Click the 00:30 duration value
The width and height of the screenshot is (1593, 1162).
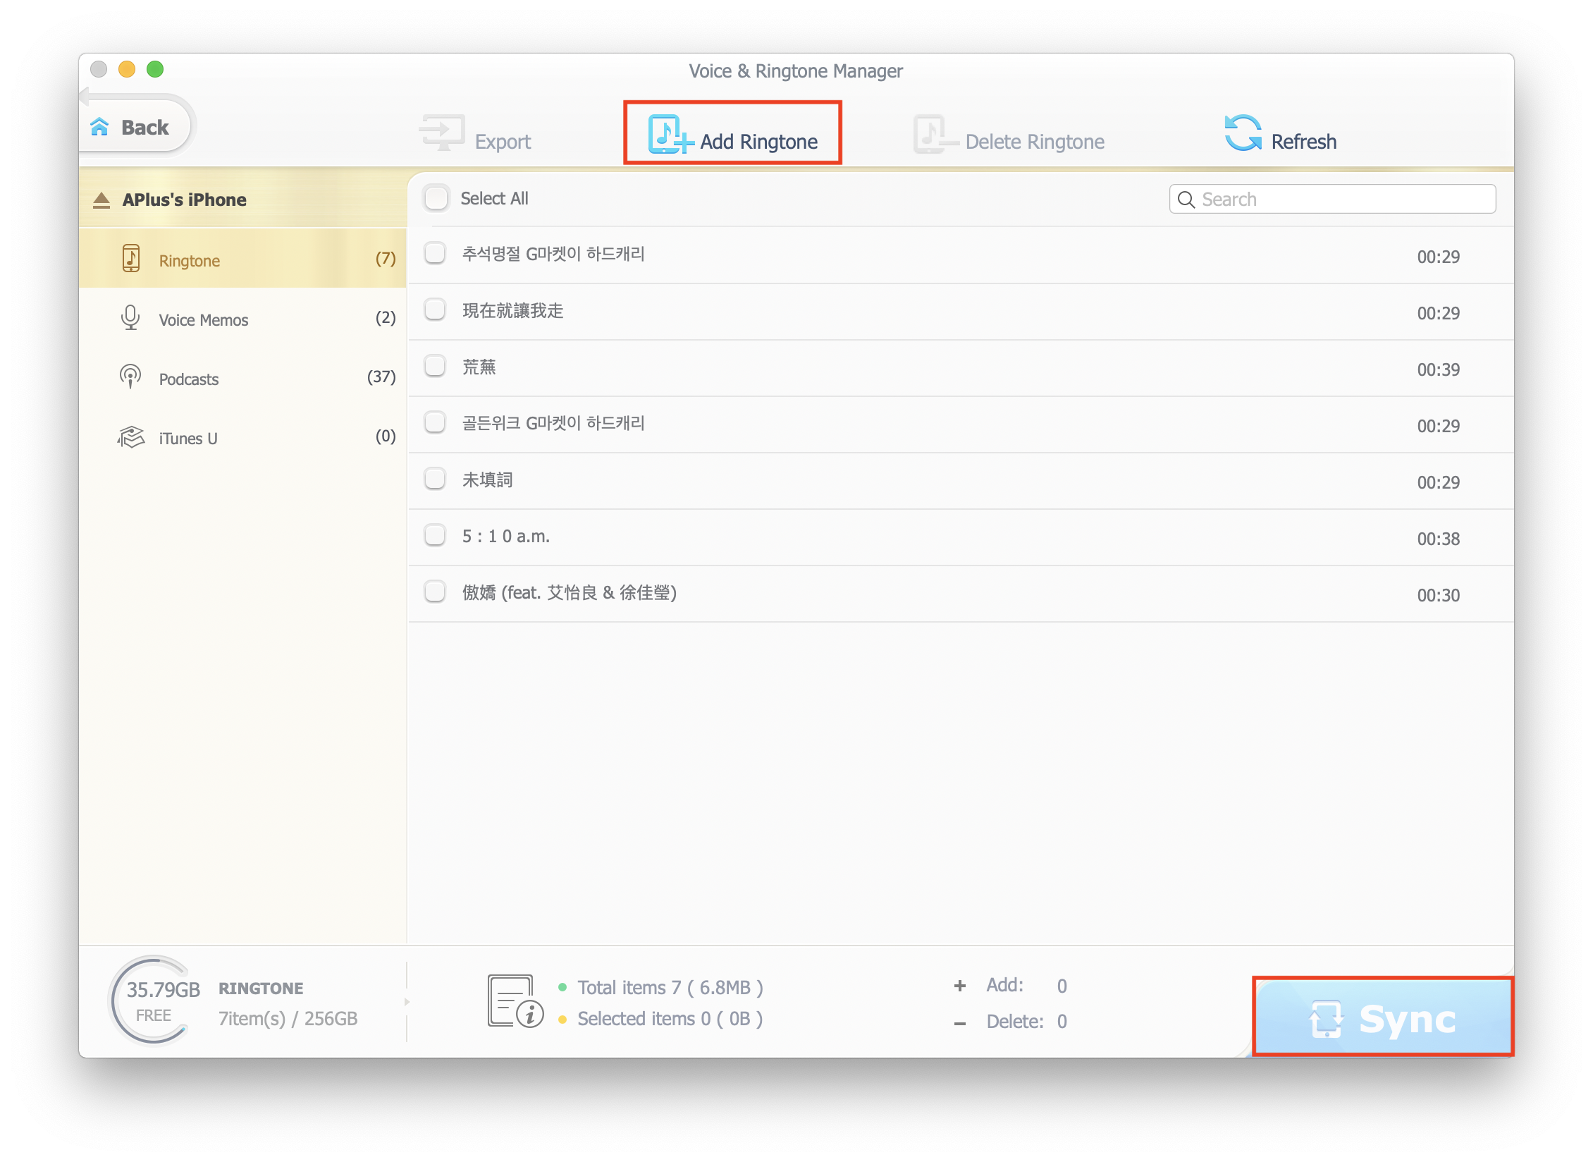tap(1438, 595)
